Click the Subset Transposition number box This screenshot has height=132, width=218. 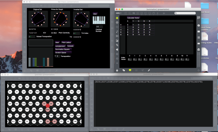click(x=32, y=37)
